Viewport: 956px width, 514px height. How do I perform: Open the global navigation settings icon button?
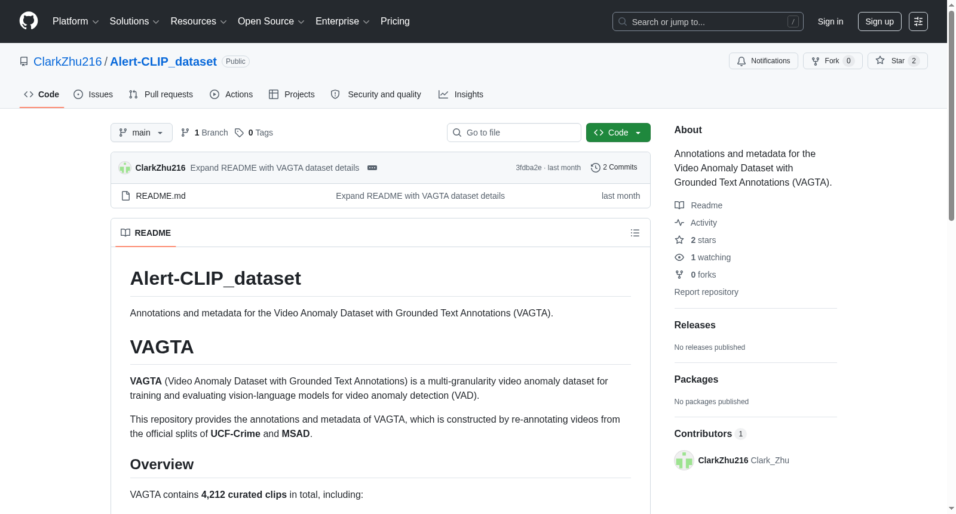(x=918, y=21)
